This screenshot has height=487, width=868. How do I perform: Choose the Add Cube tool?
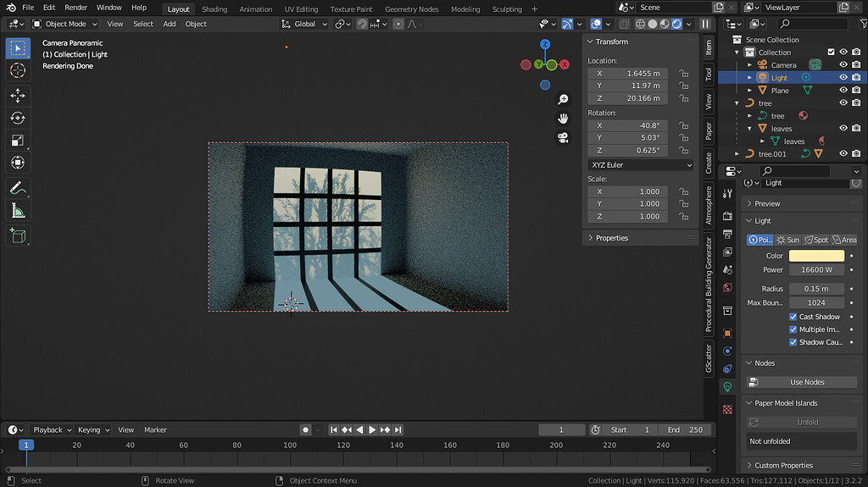(18, 235)
